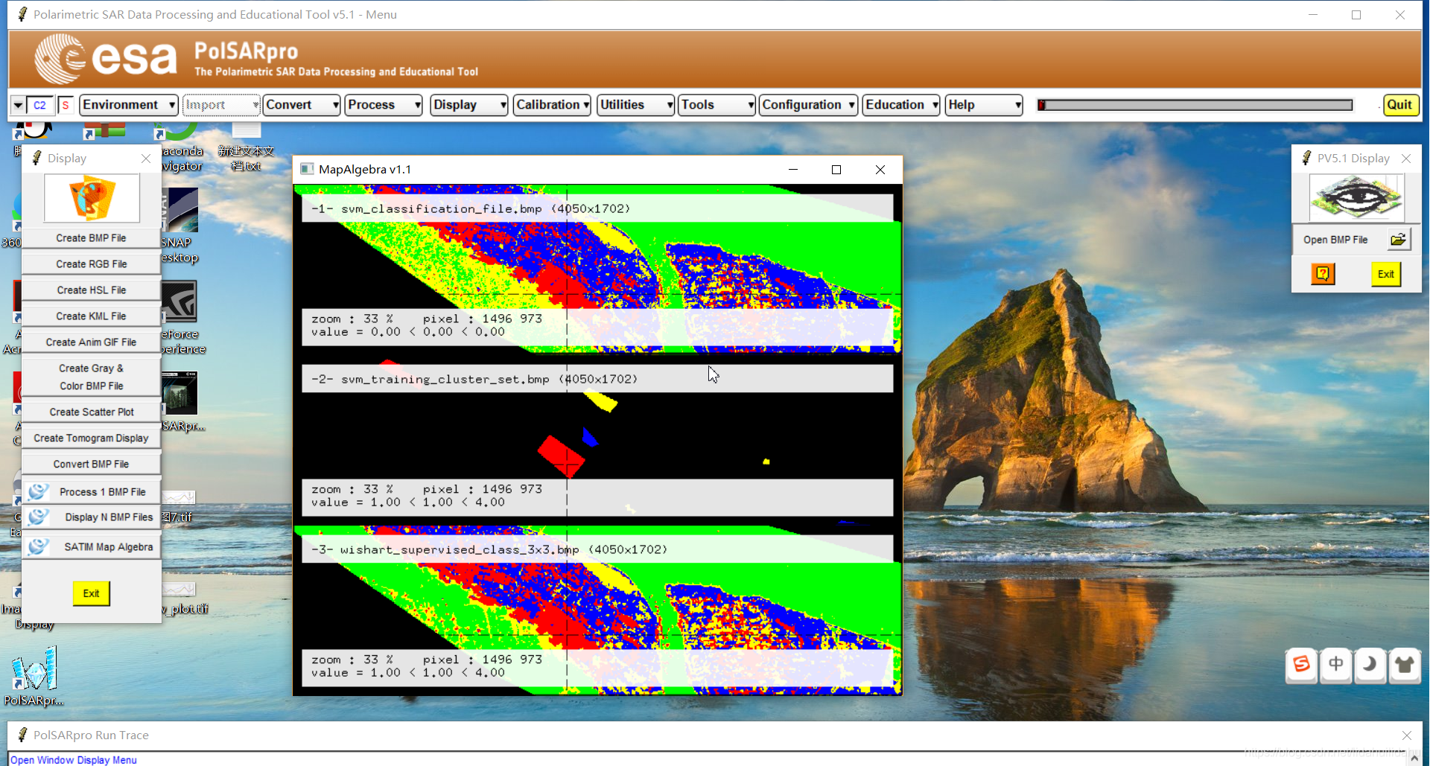Click the Quit button
This screenshot has width=1430, height=766.
tap(1399, 105)
